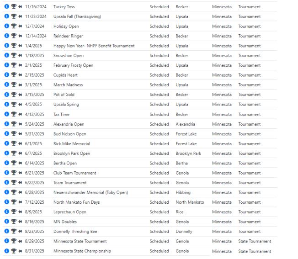Open info for Leprechaun Open
298x259 pixels.
pyautogui.click(x=6, y=212)
